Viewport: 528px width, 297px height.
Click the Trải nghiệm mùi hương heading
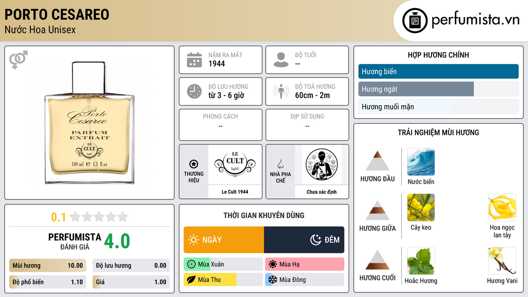(x=438, y=133)
